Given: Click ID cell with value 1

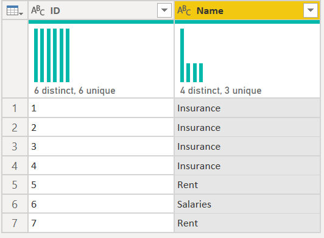Looking at the screenshot, I should (101, 108).
